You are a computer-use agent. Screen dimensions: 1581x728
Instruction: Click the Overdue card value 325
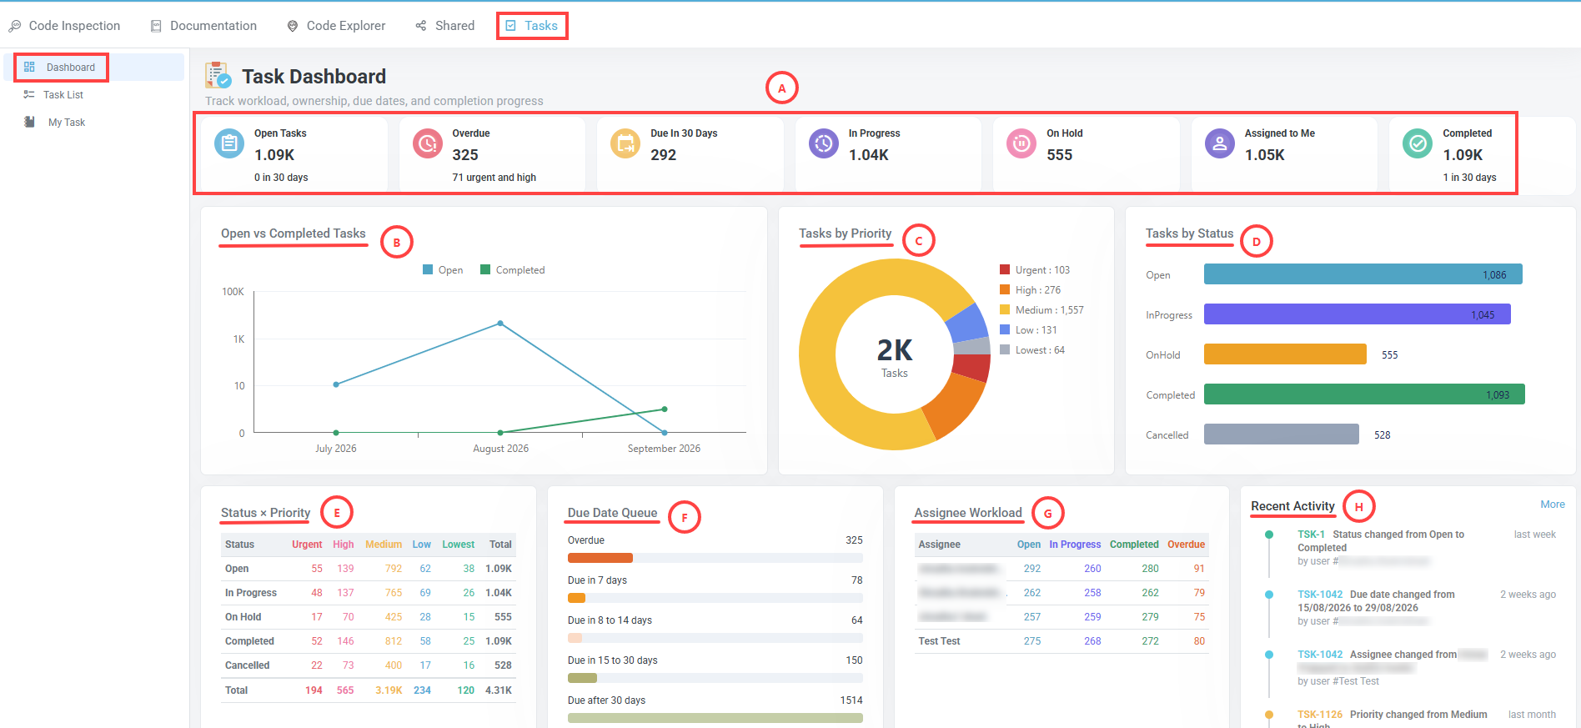tap(465, 155)
